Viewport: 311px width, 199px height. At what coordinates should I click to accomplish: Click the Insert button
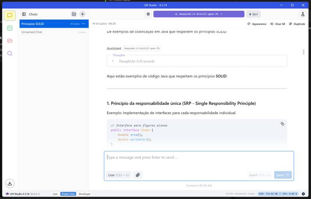tap(260, 175)
